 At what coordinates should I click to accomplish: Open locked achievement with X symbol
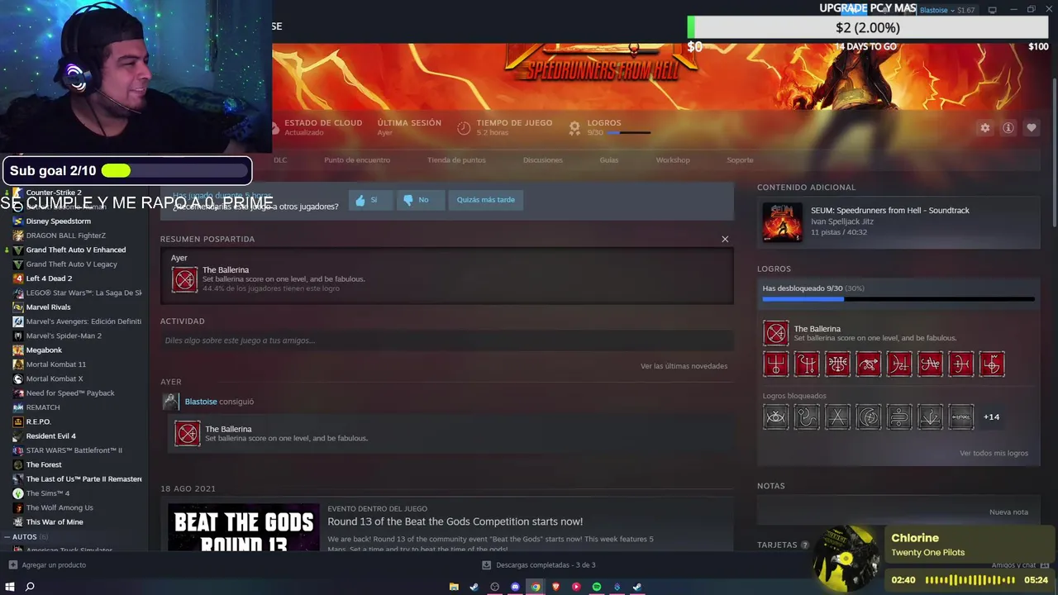click(837, 416)
